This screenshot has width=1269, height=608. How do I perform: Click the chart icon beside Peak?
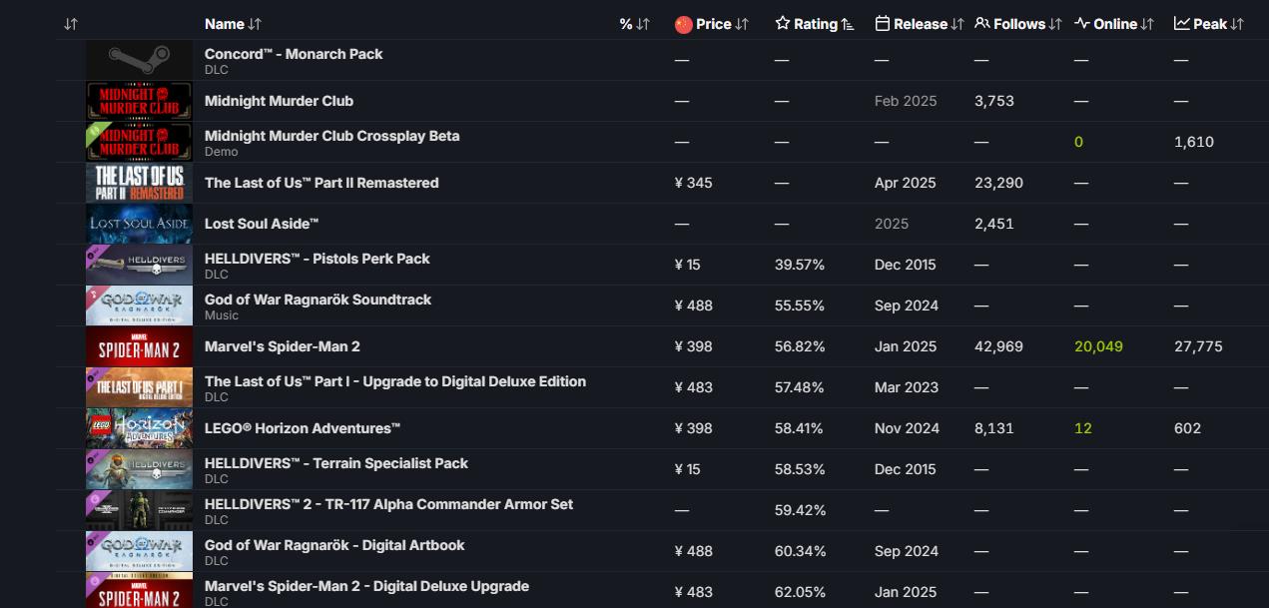(1182, 24)
